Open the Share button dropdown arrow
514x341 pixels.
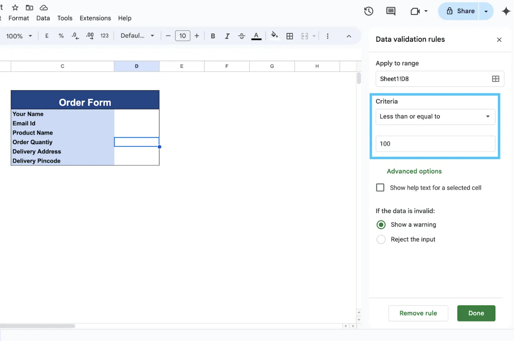point(485,11)
